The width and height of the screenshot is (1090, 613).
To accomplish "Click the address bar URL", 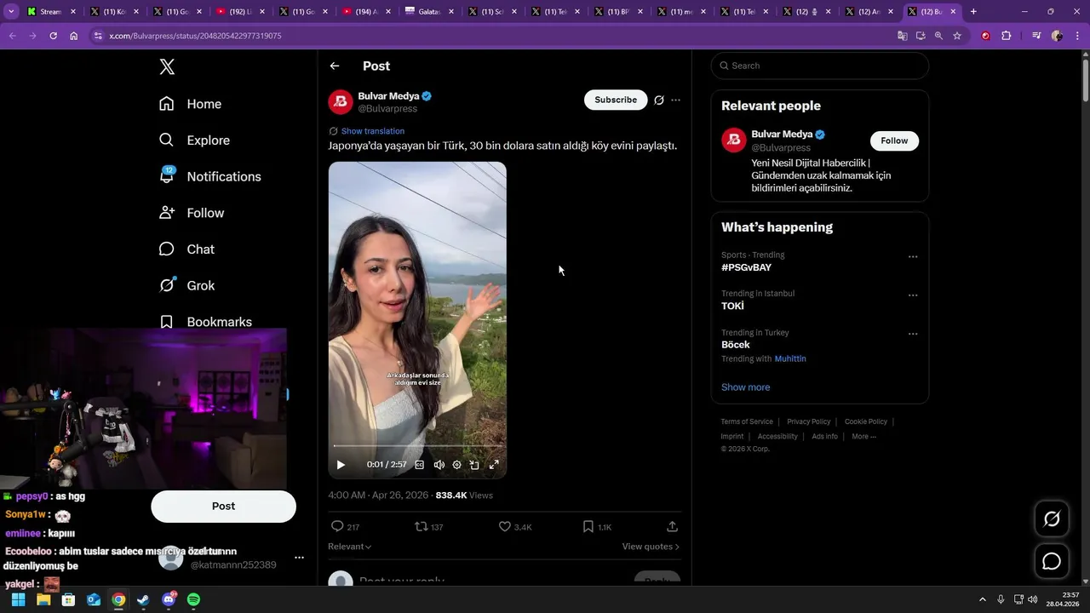I will tap(195, 36).
